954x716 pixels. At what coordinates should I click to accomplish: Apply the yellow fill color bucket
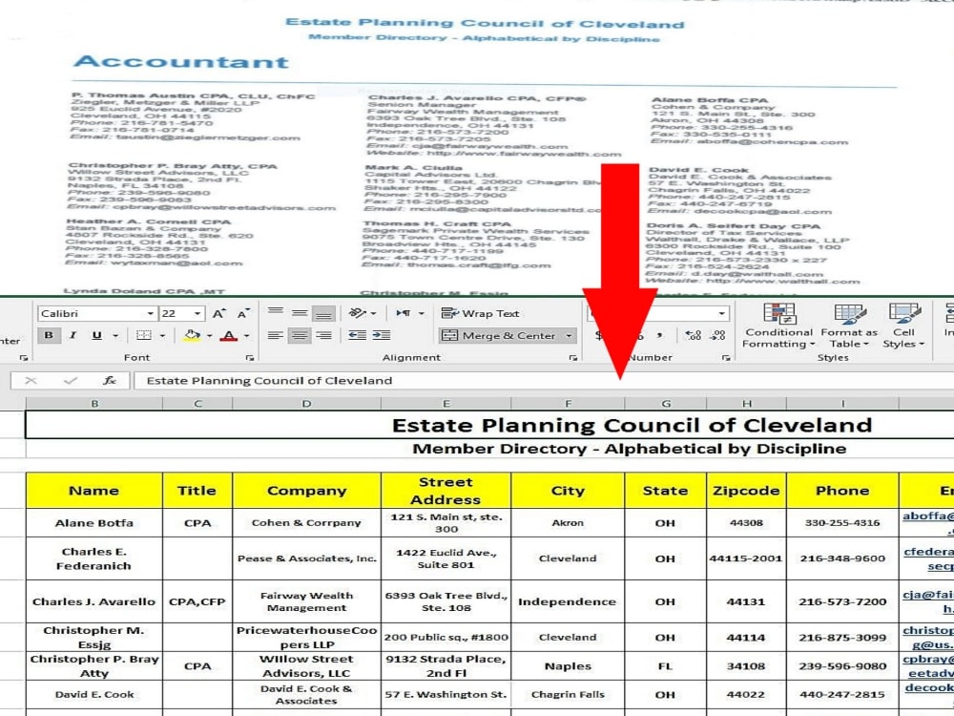click(193, 335)
